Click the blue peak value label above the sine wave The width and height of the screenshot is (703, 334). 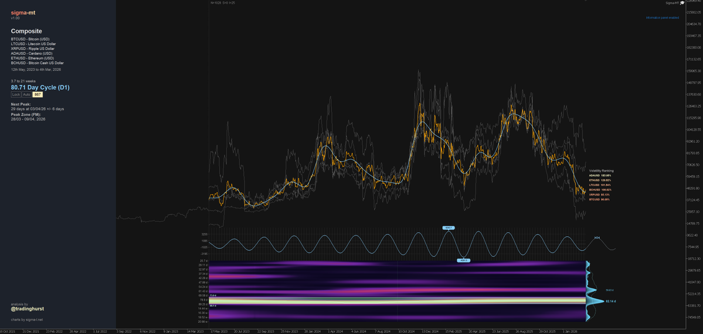point(449,228)
